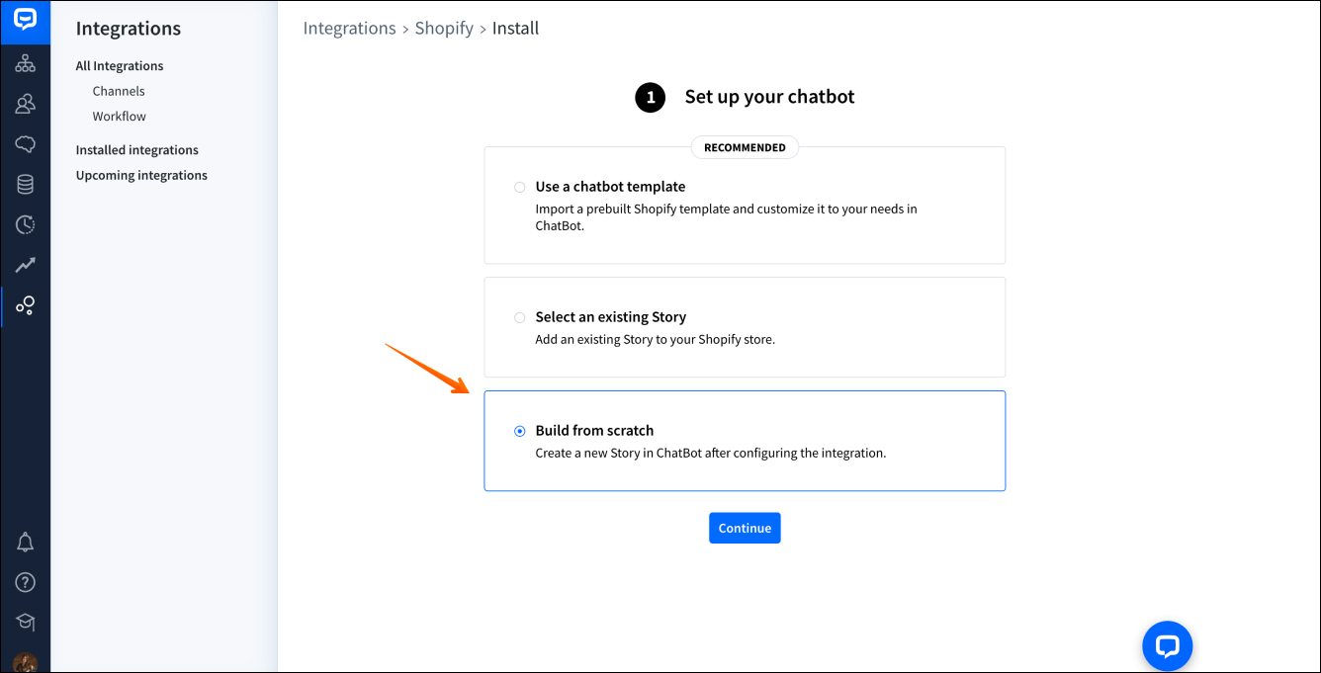Open the Academy graduation cap icon
The width and height of the screenshot is (1321, 673).
tap(25, 623)
